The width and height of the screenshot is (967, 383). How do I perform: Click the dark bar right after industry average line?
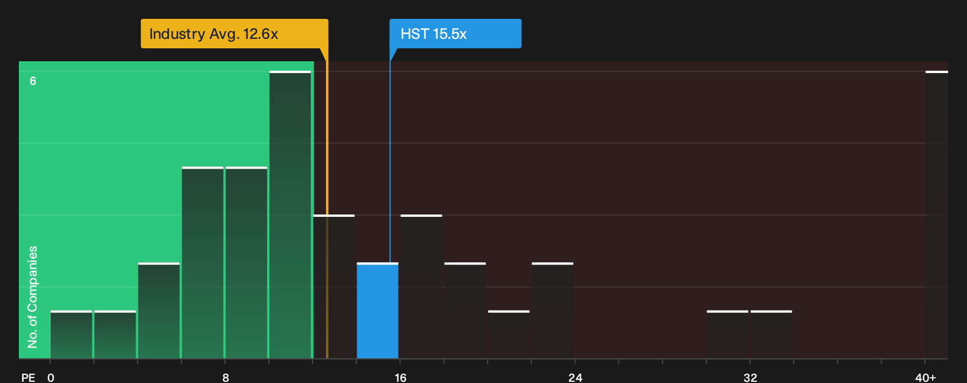(334, 286)
